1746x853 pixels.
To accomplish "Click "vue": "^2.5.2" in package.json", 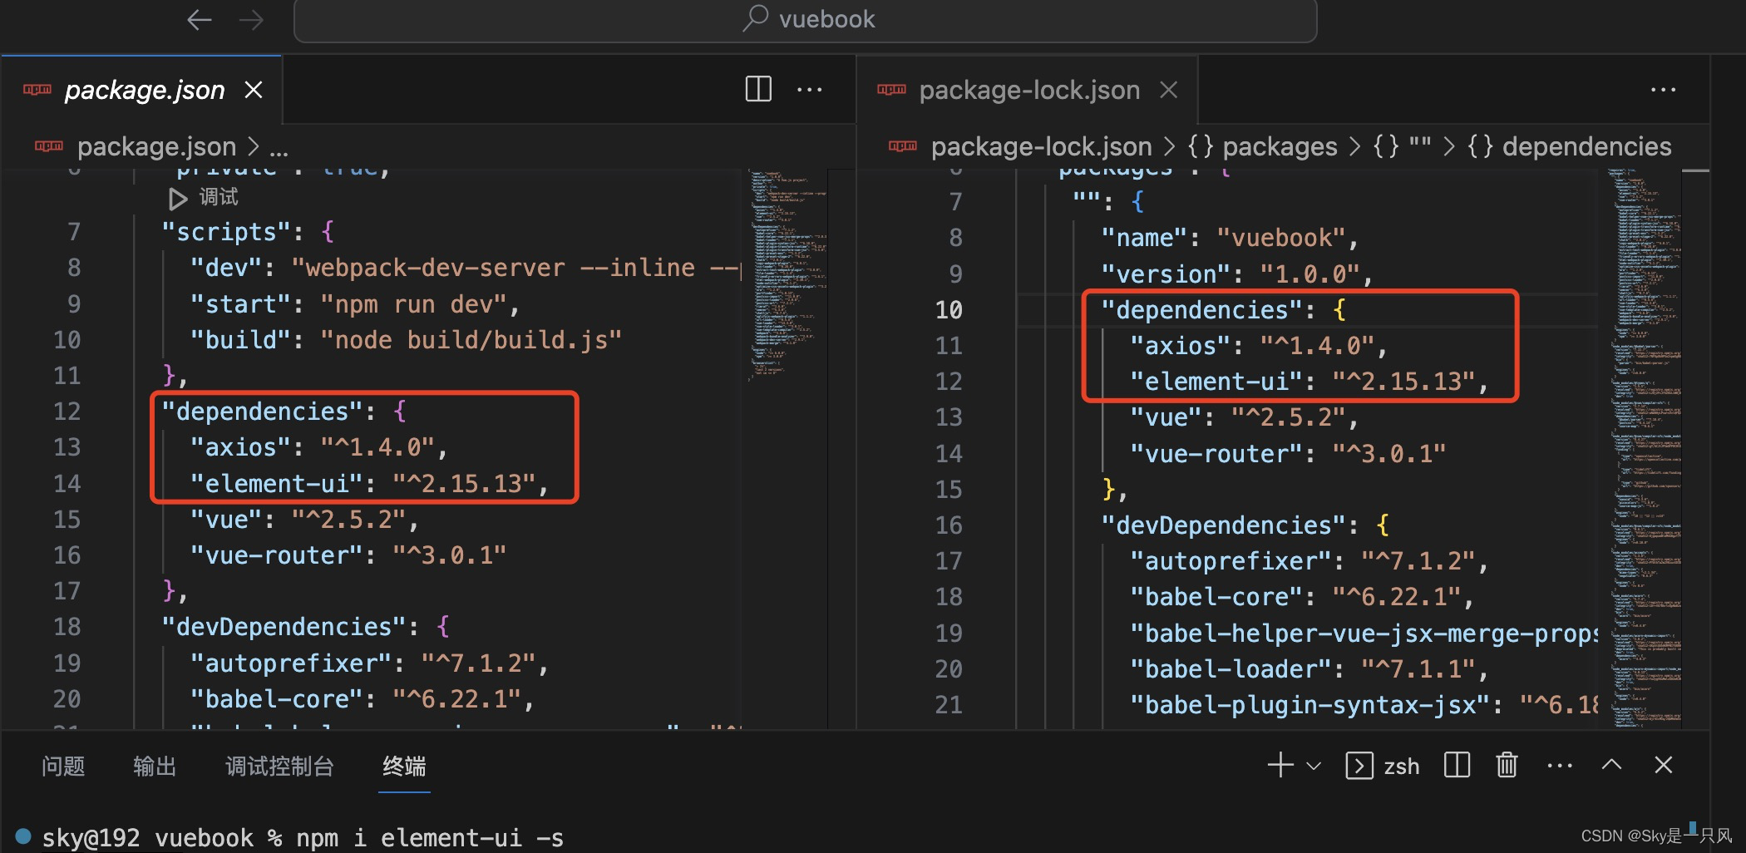I will point(304,520).
